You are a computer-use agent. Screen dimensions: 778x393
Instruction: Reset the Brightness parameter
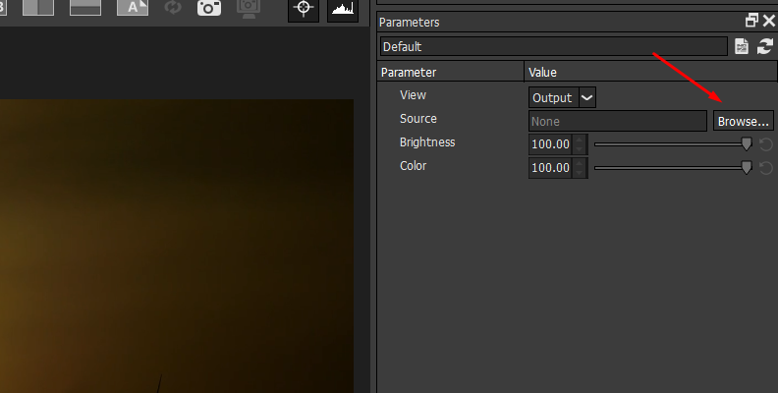766,144
